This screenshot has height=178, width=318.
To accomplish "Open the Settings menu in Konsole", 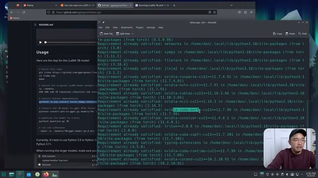I will pyautogui.click(x=151, y=28).
